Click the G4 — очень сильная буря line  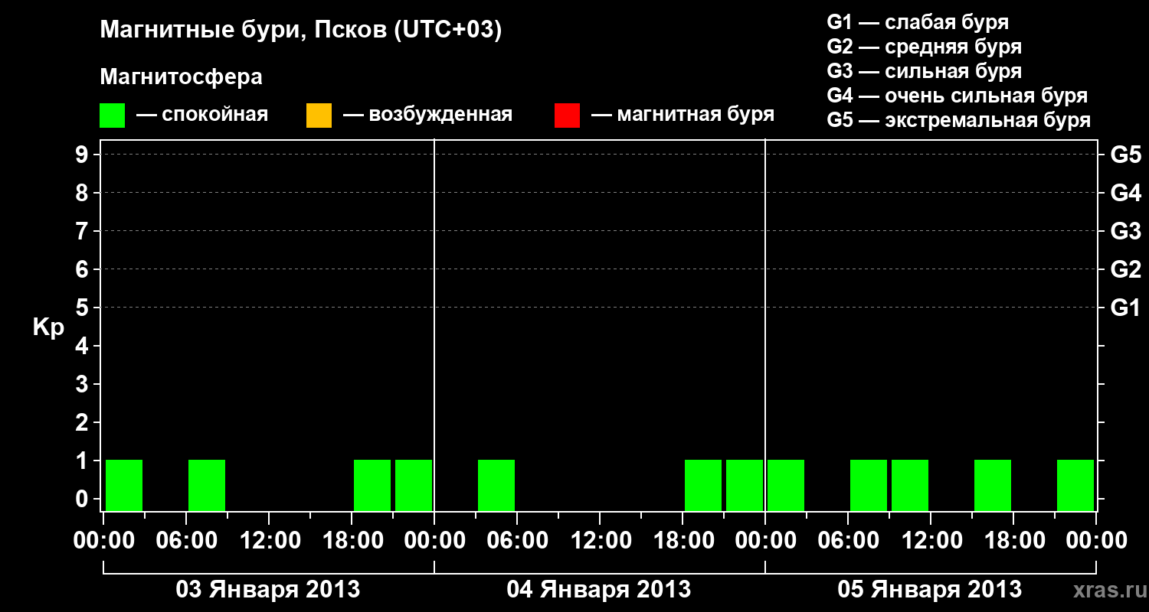957,96
